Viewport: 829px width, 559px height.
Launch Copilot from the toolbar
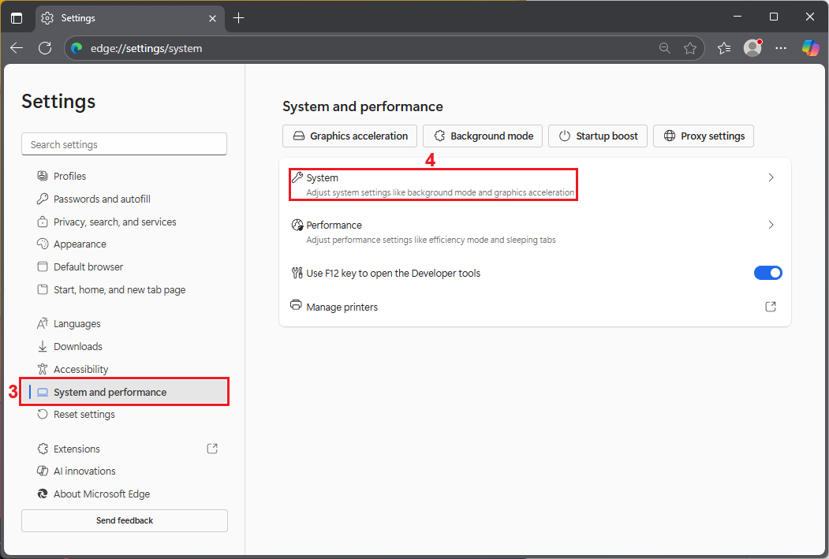811,47
